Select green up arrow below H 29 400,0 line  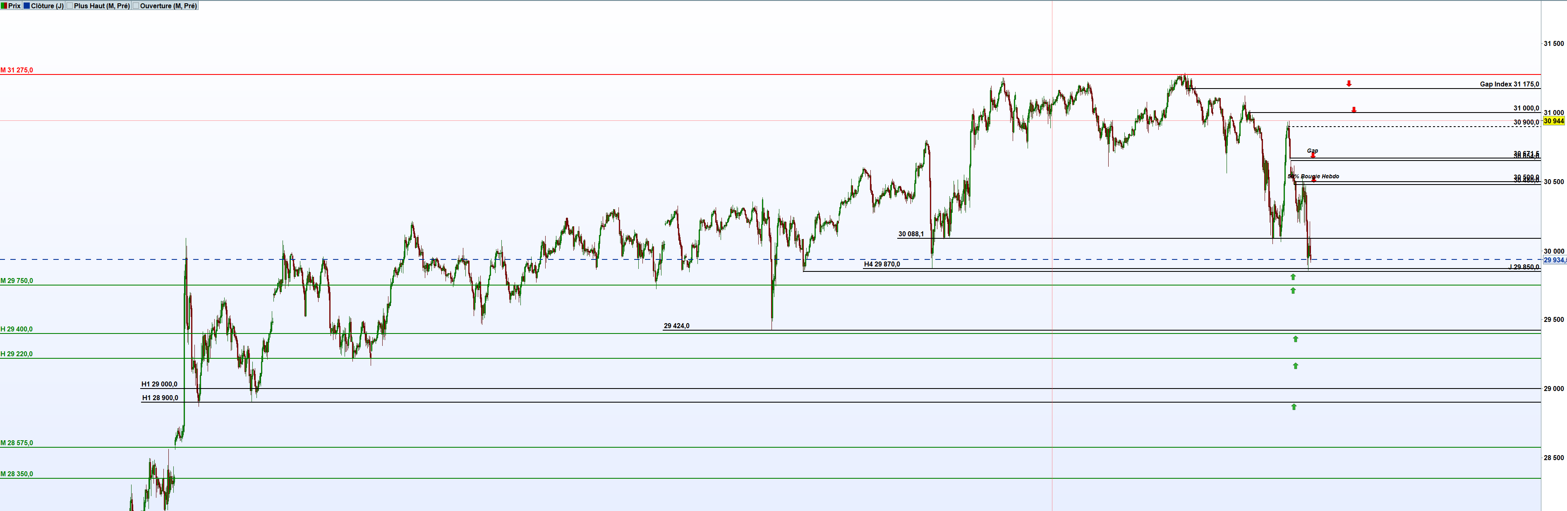(x=1295, y=339)
